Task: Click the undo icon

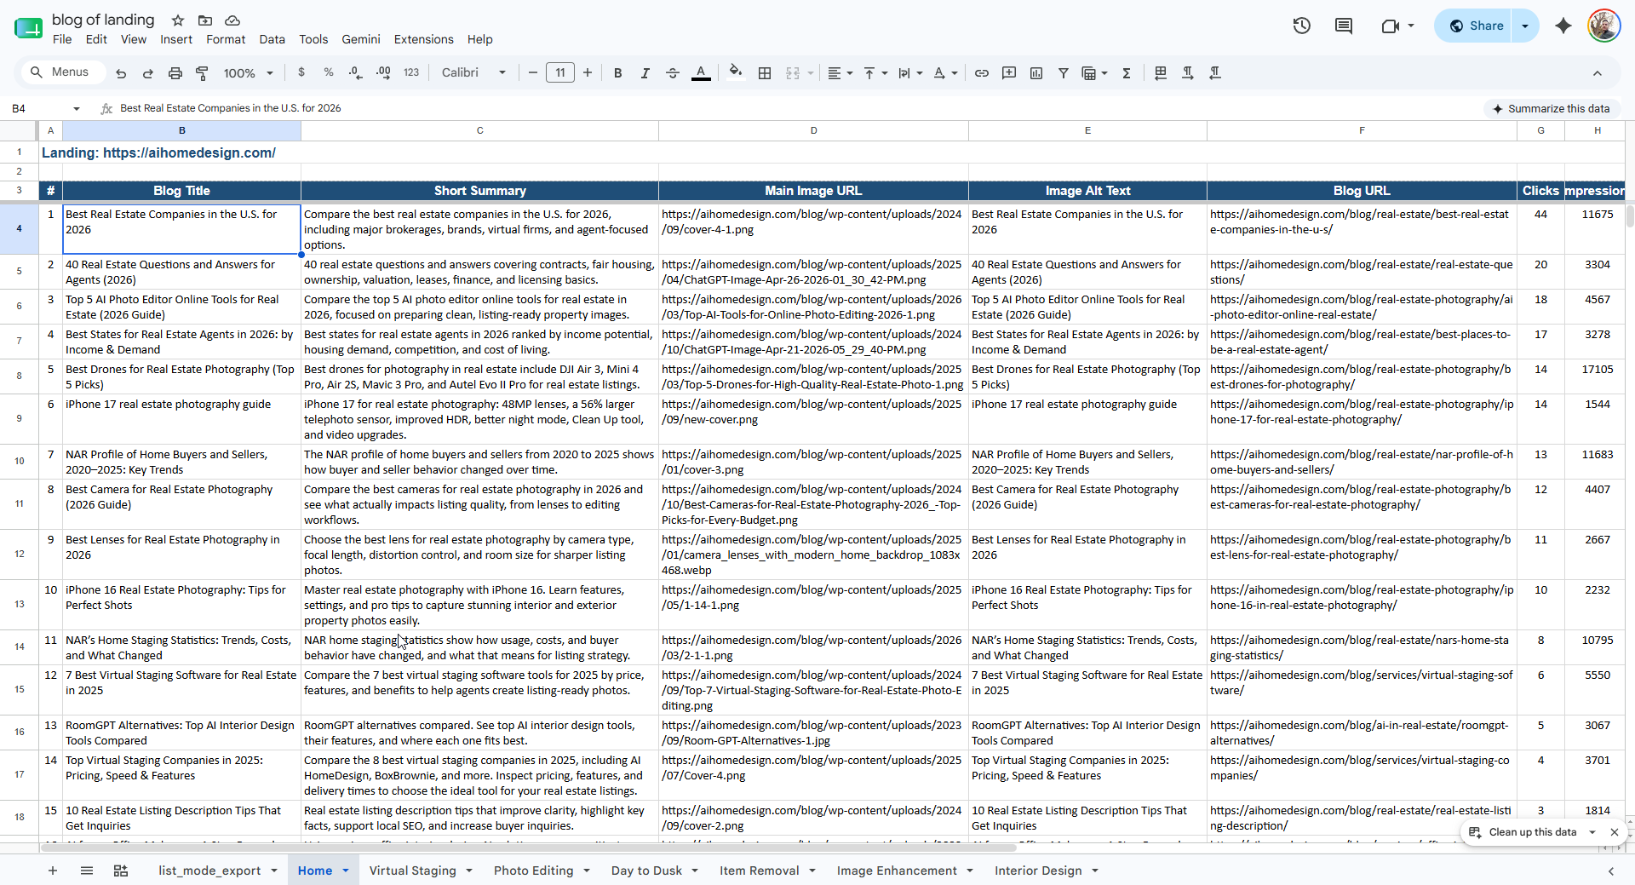Action: coord(121,73)
